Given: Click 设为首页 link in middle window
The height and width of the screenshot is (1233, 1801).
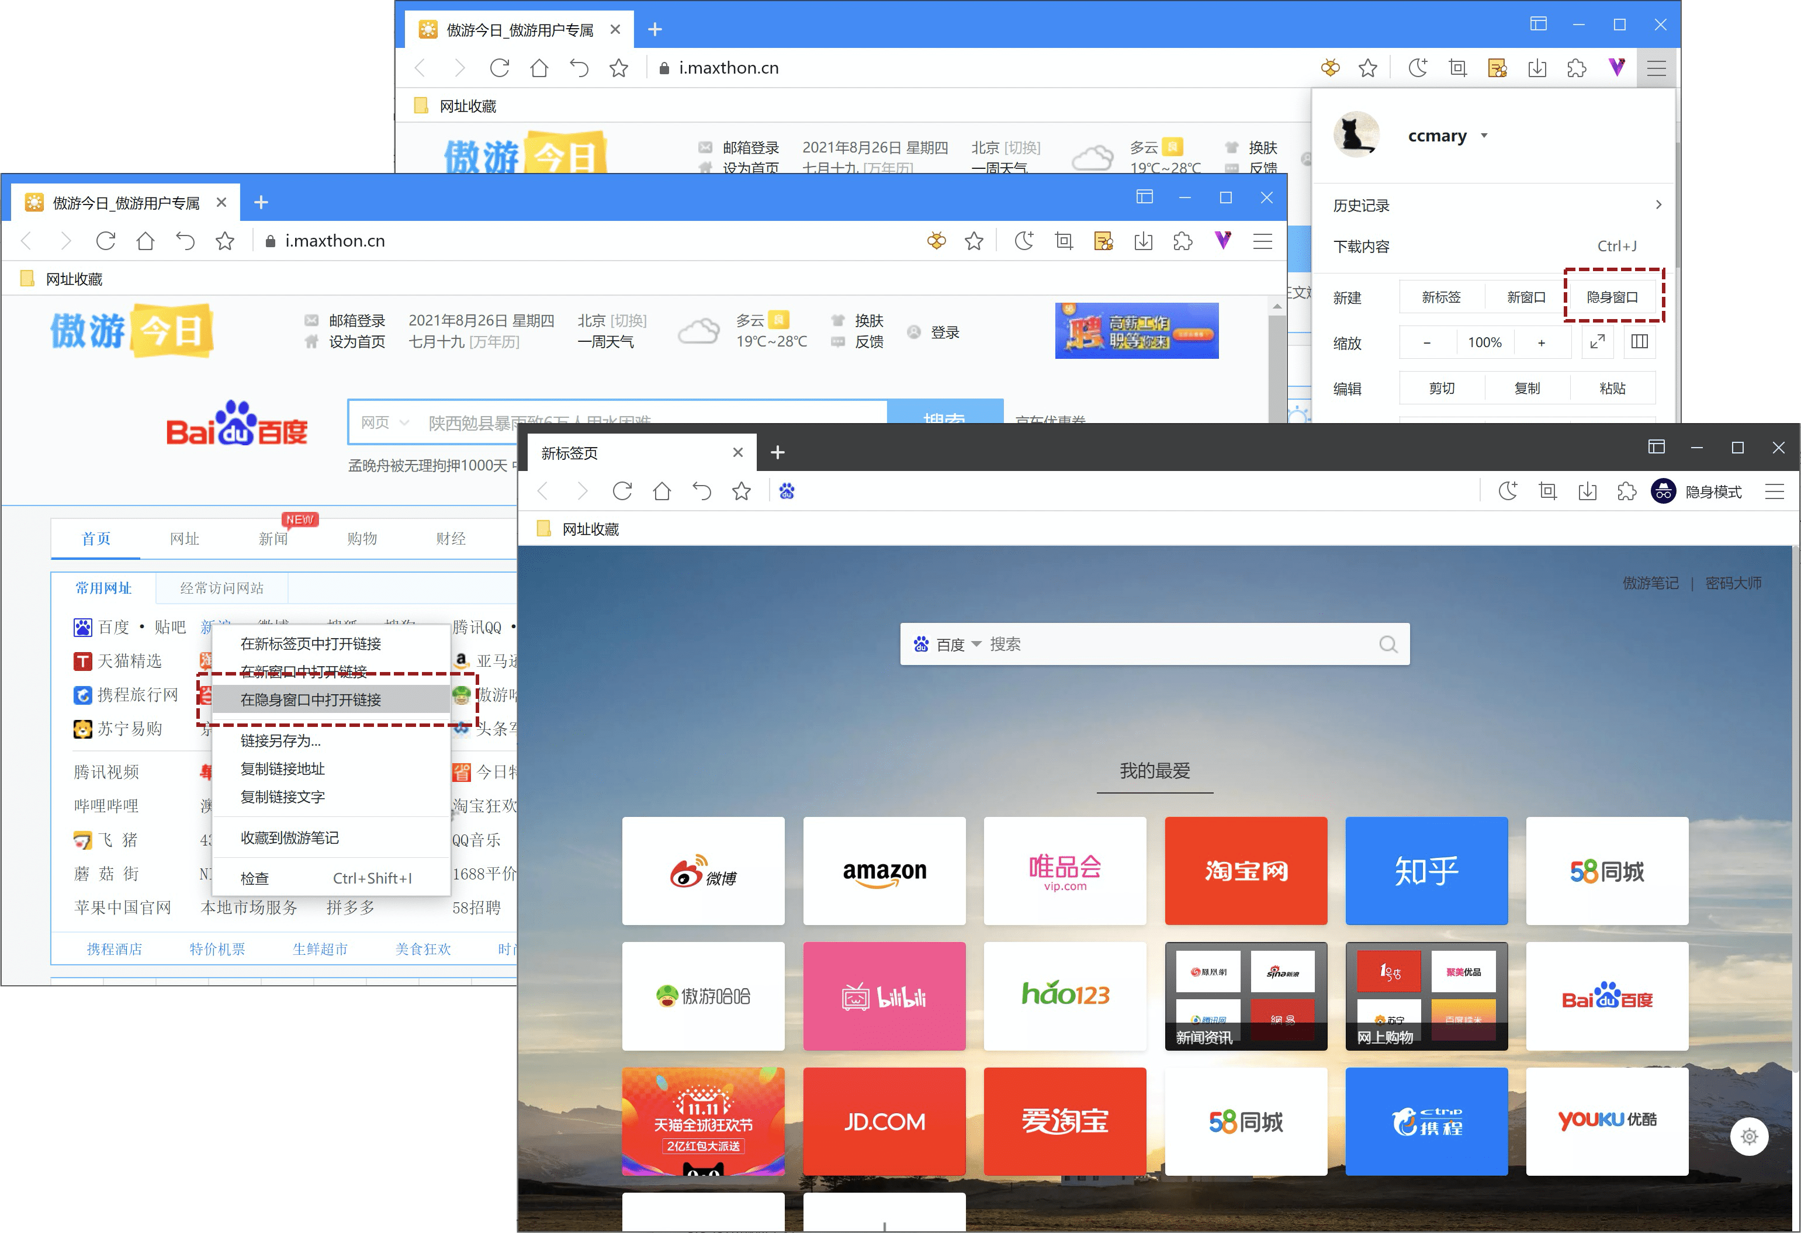Looking at the screenshot, I should (356, 342).
